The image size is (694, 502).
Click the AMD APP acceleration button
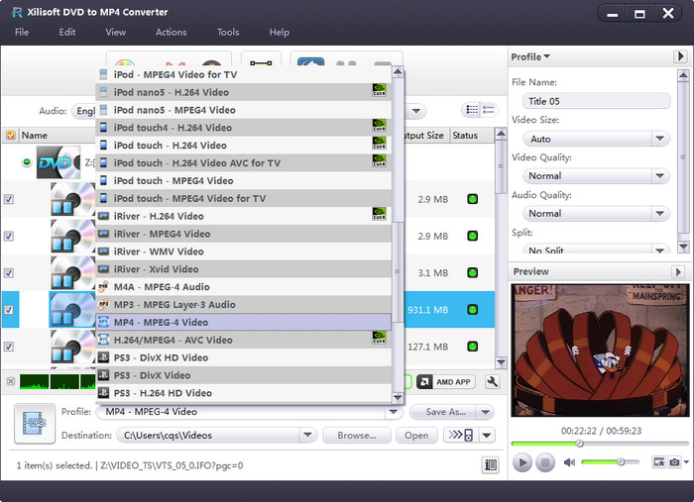pos(446,382)
